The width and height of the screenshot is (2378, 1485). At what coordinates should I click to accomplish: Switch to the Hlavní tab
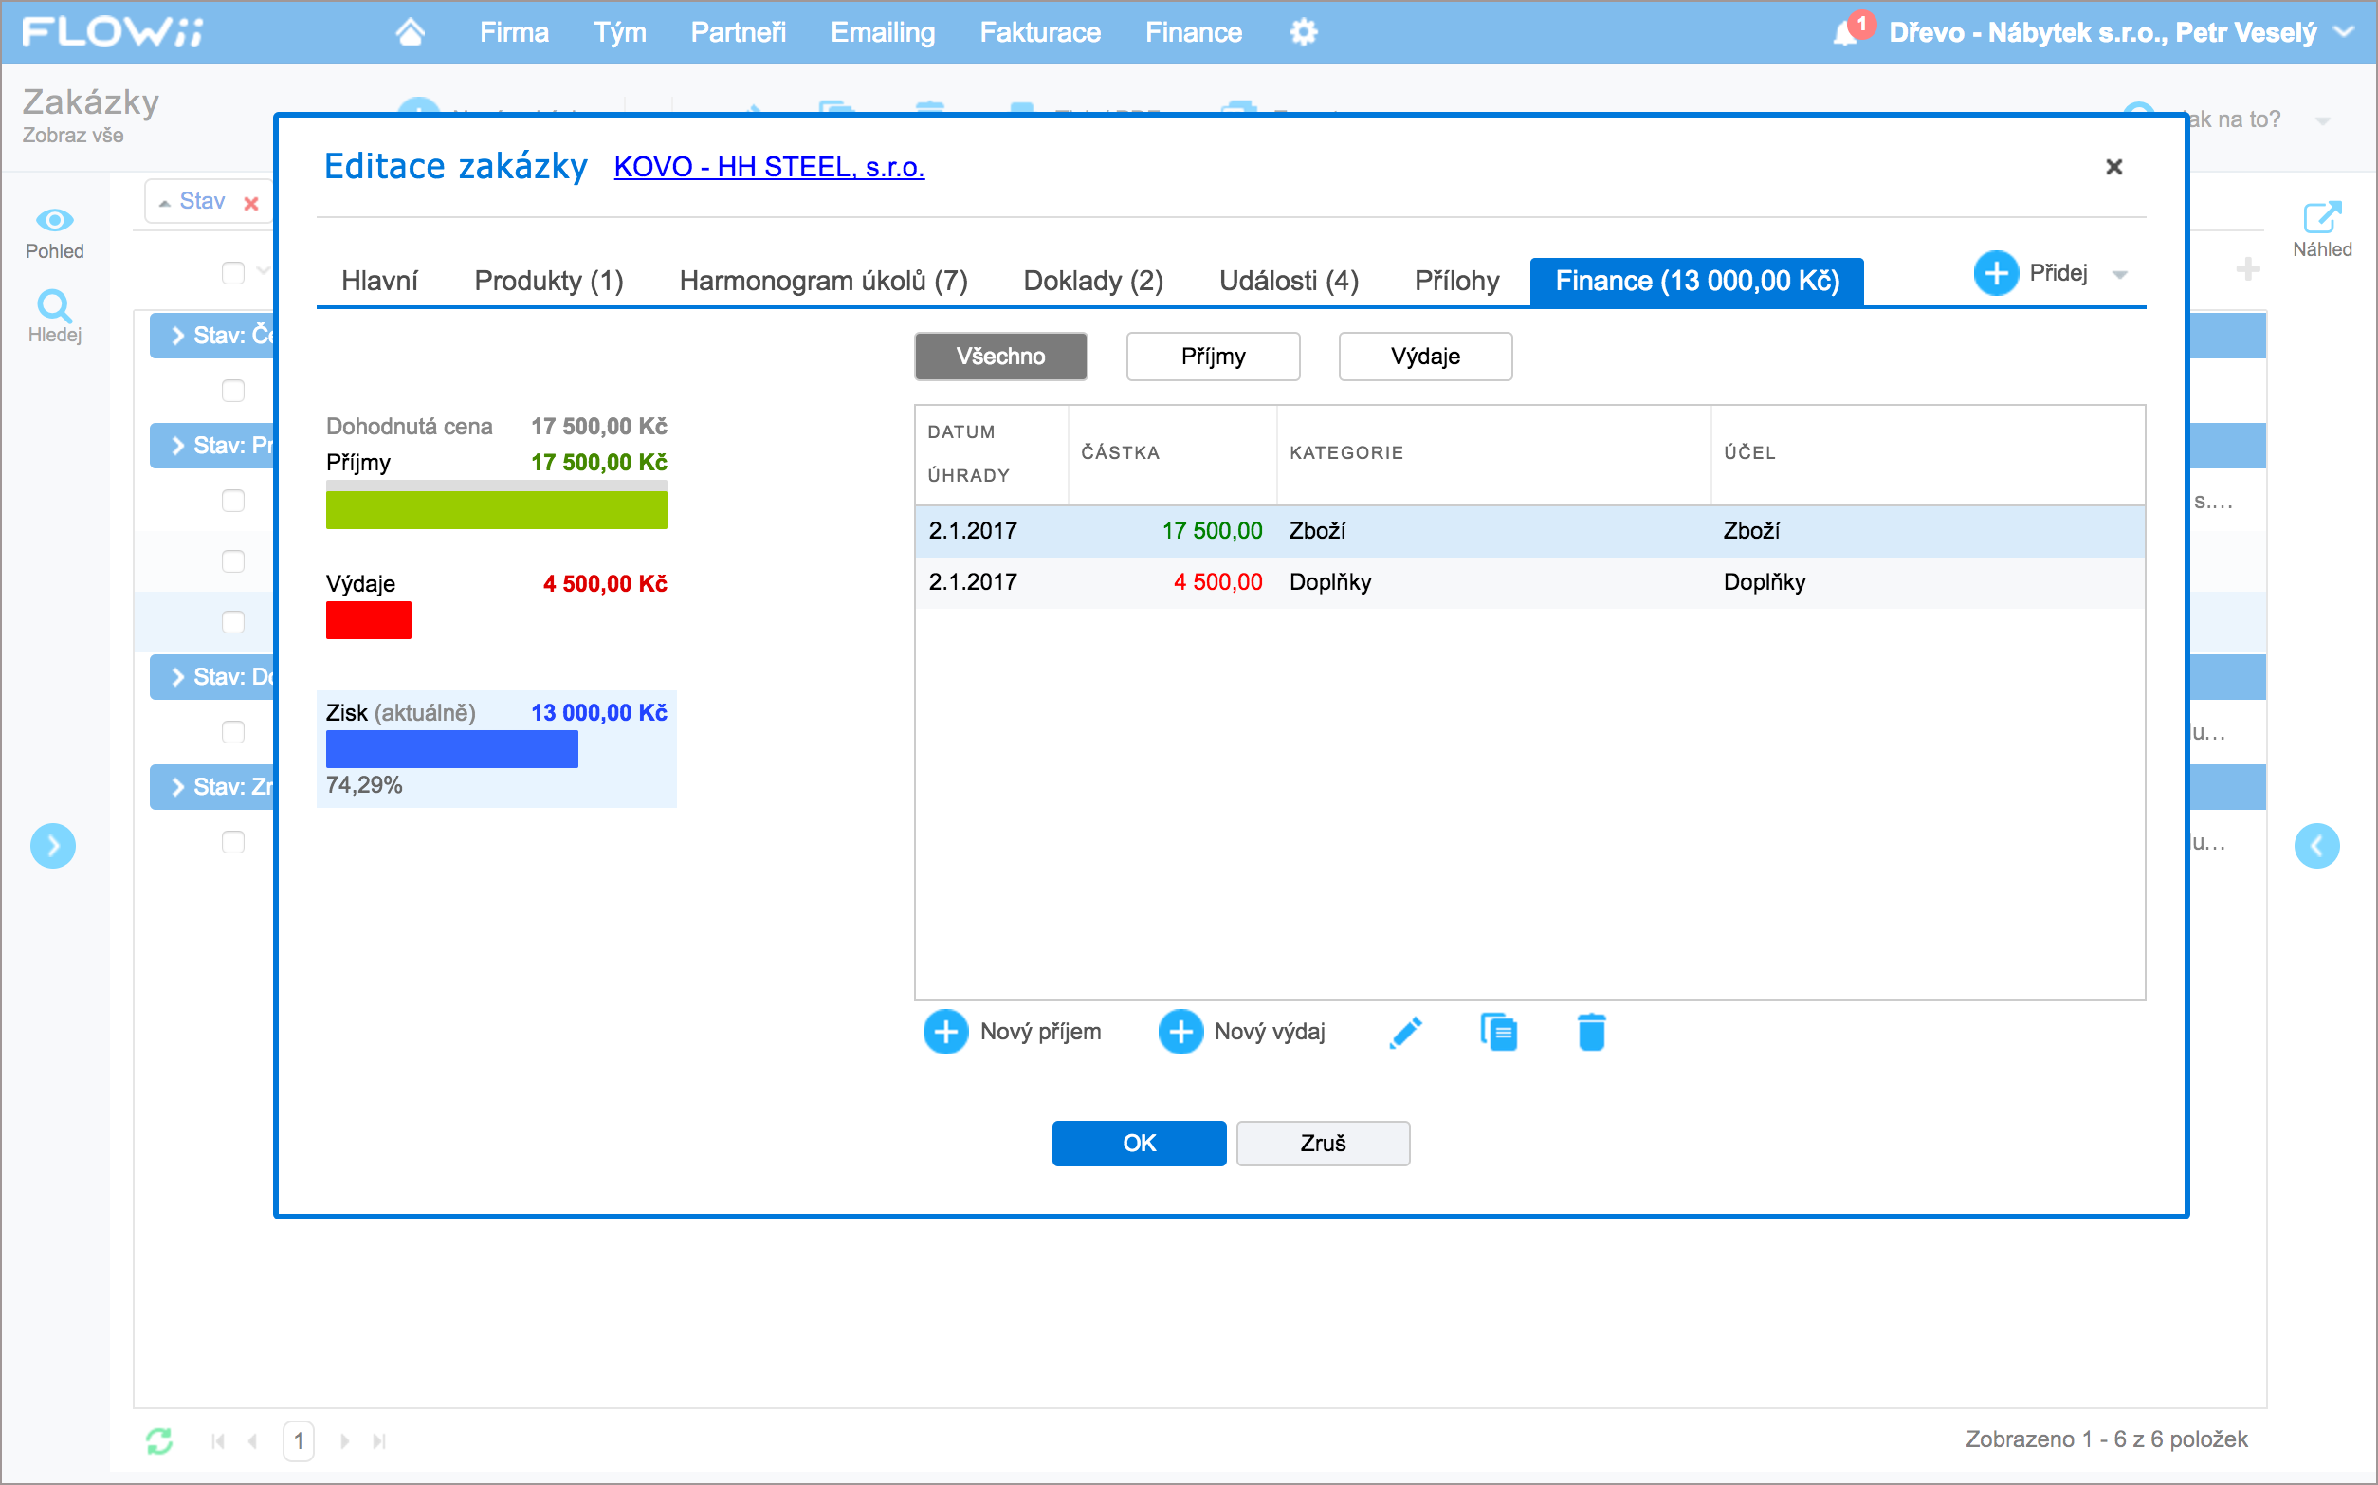click(x=379, y=282)
